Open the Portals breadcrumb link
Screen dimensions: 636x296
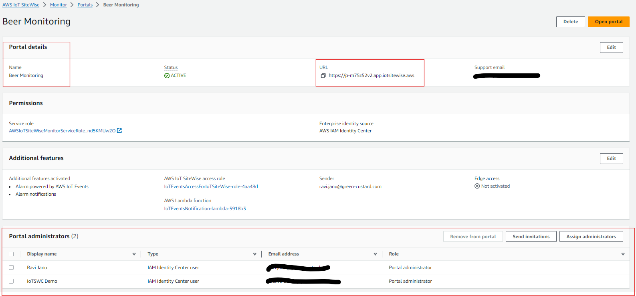pyautogui.click(x=85, y=5)
